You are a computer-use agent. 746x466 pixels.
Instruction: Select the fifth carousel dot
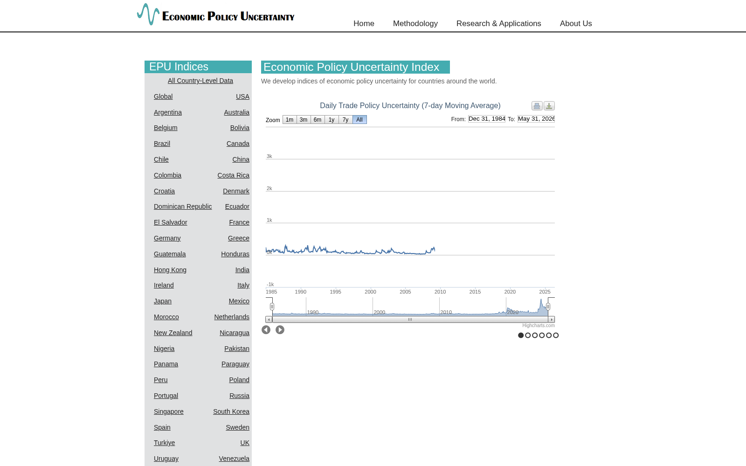[x=549, y=336]
